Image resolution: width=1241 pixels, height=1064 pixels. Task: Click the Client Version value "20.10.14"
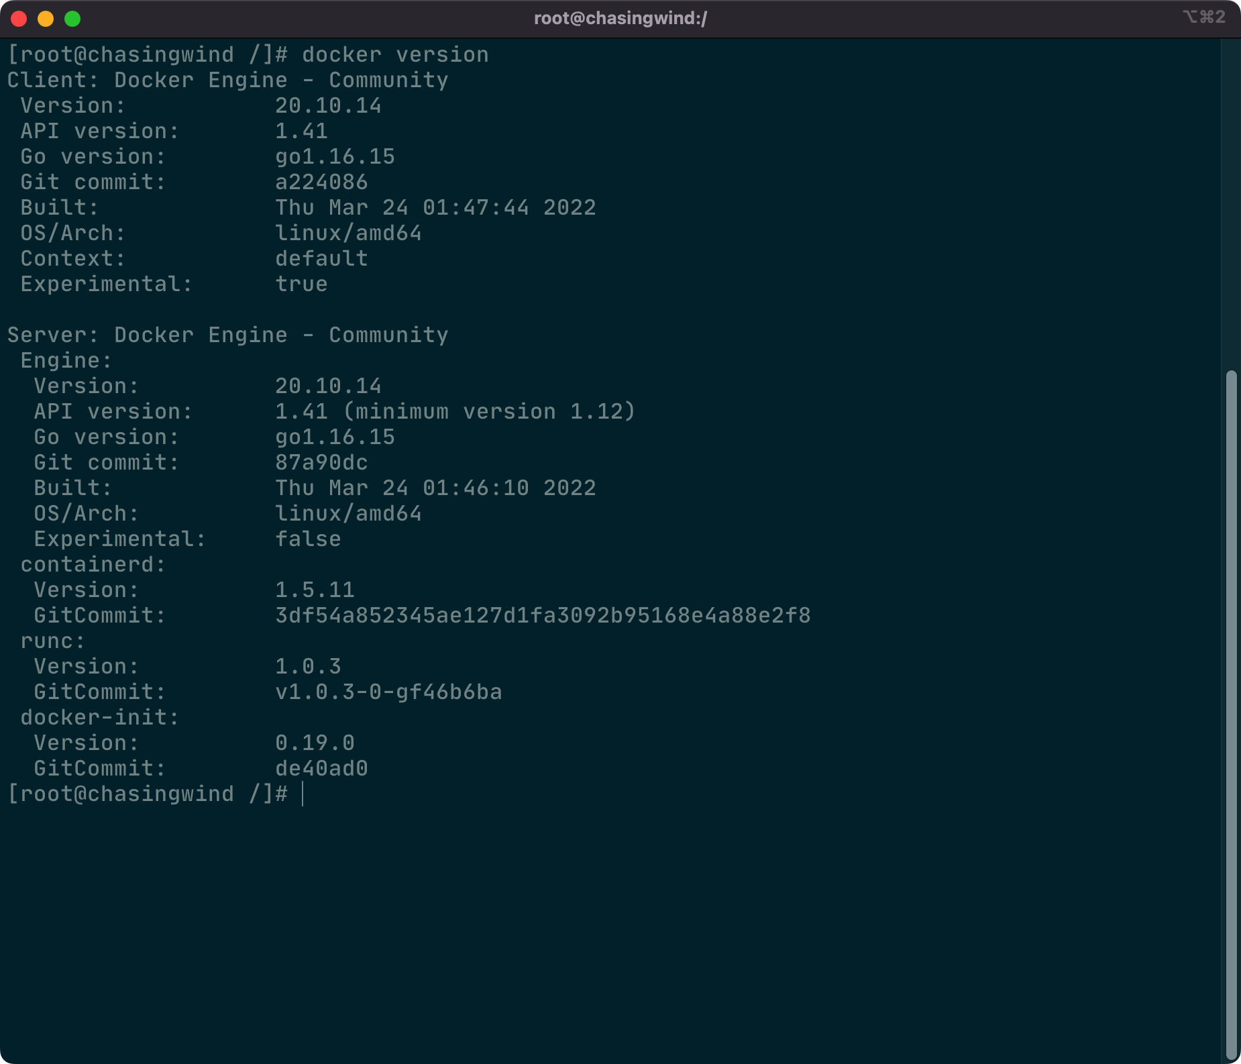(328, 105)
